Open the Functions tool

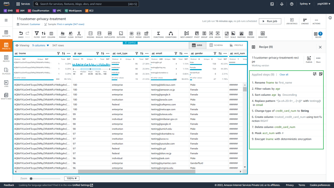click(x=159, y=35)
